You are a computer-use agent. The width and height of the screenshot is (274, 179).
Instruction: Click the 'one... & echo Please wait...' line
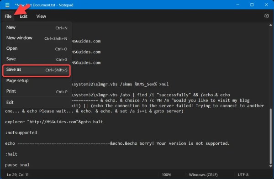click(x=94, y=111)
